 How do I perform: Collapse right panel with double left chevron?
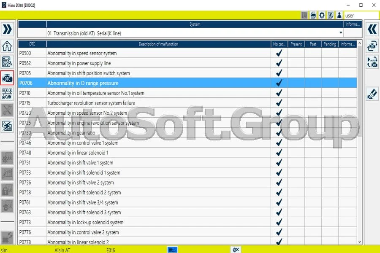372,29
